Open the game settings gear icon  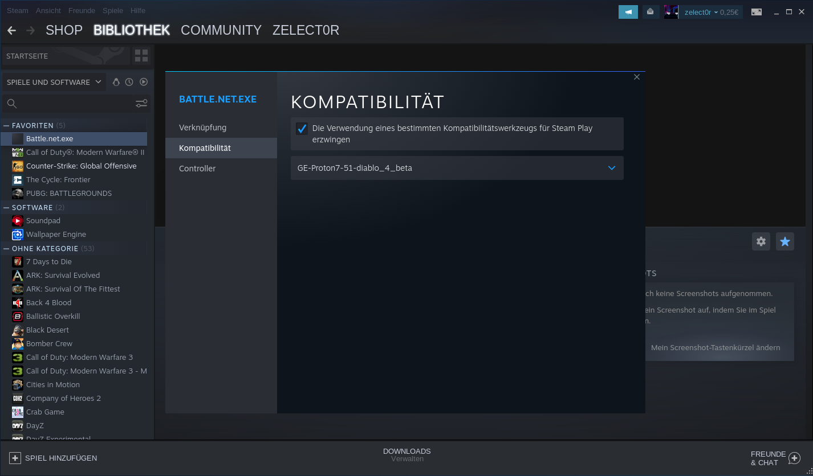click(761, 241)
